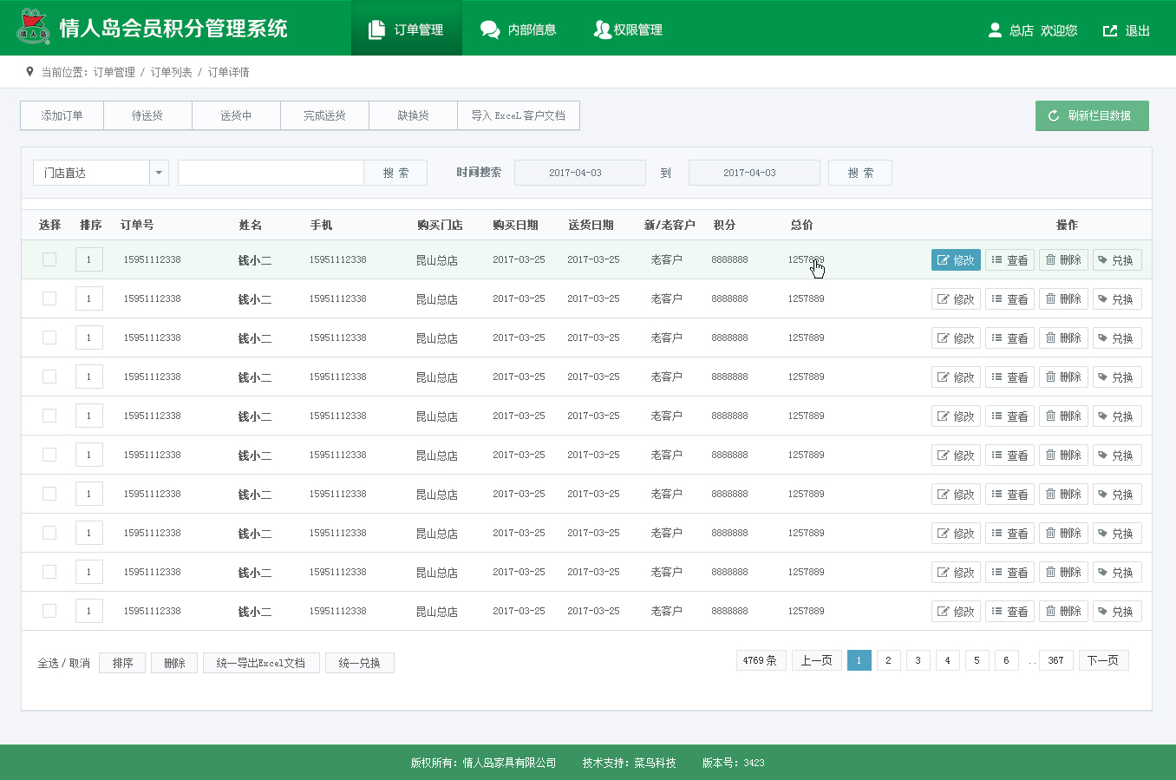Open the 导入 Excel 客户文档 tab
Screen dimensions: 1176x780
tap(518, 115)
